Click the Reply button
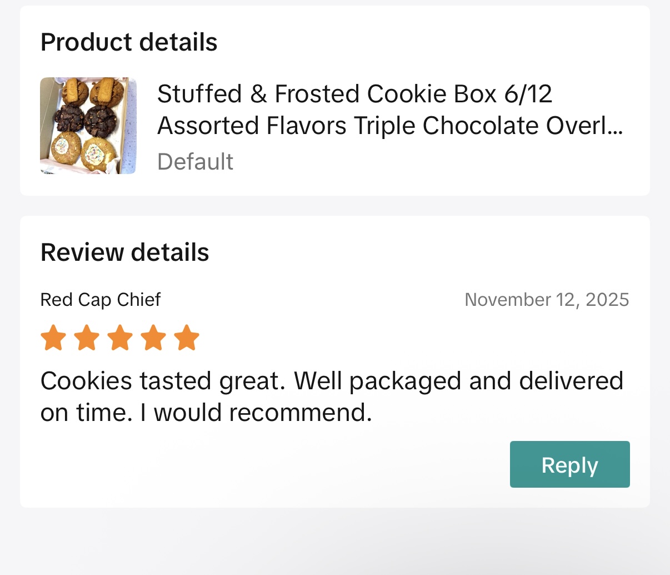The width and height of the screenshot is (670, 575). [x=569, y=464]
